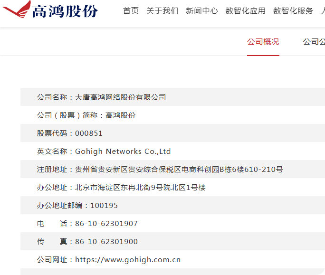The height and width of the screenshot is (275, 325).
Task: Click the 注册地址 row with 贵州省贵安新区
Action: tap(172, 169)
